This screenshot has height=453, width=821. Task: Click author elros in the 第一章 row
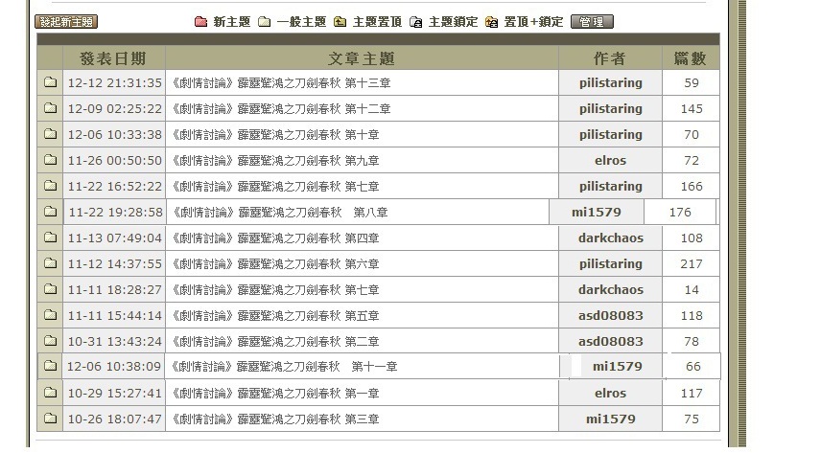[611, 394]
